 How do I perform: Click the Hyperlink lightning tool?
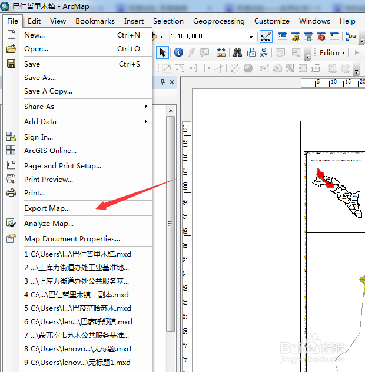coord(191,52)
